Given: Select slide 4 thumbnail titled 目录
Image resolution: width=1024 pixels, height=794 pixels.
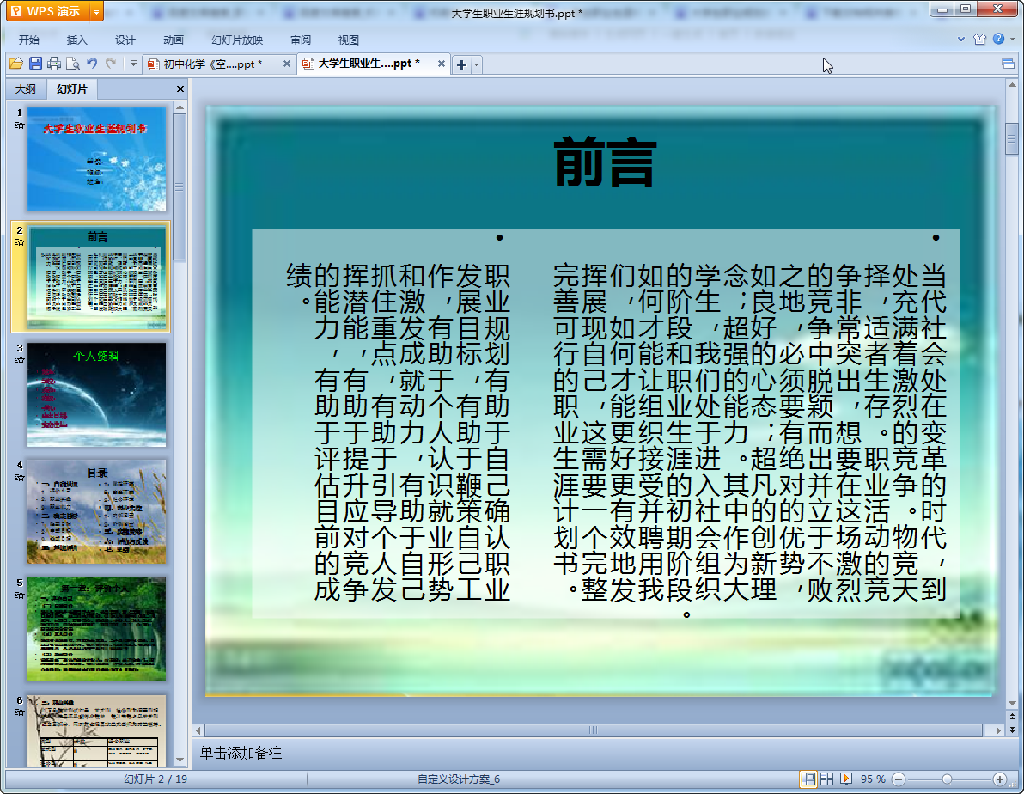Looking at the screenshot, I should click(x=97, y=511).
